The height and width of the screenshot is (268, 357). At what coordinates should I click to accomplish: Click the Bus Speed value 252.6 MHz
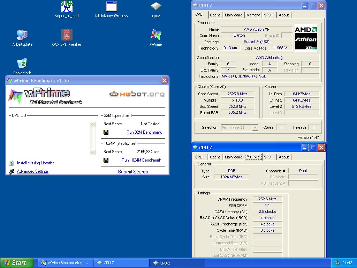237,106
